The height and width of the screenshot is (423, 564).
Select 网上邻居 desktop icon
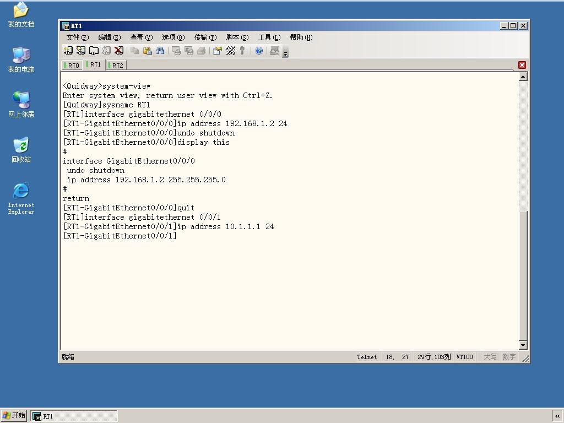coord(21,105)
